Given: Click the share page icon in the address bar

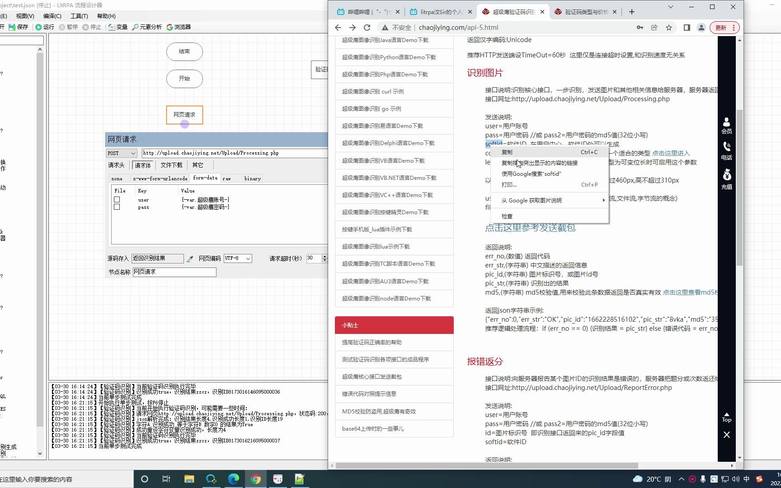Looking at the screenshot, I should click(654, 28).
